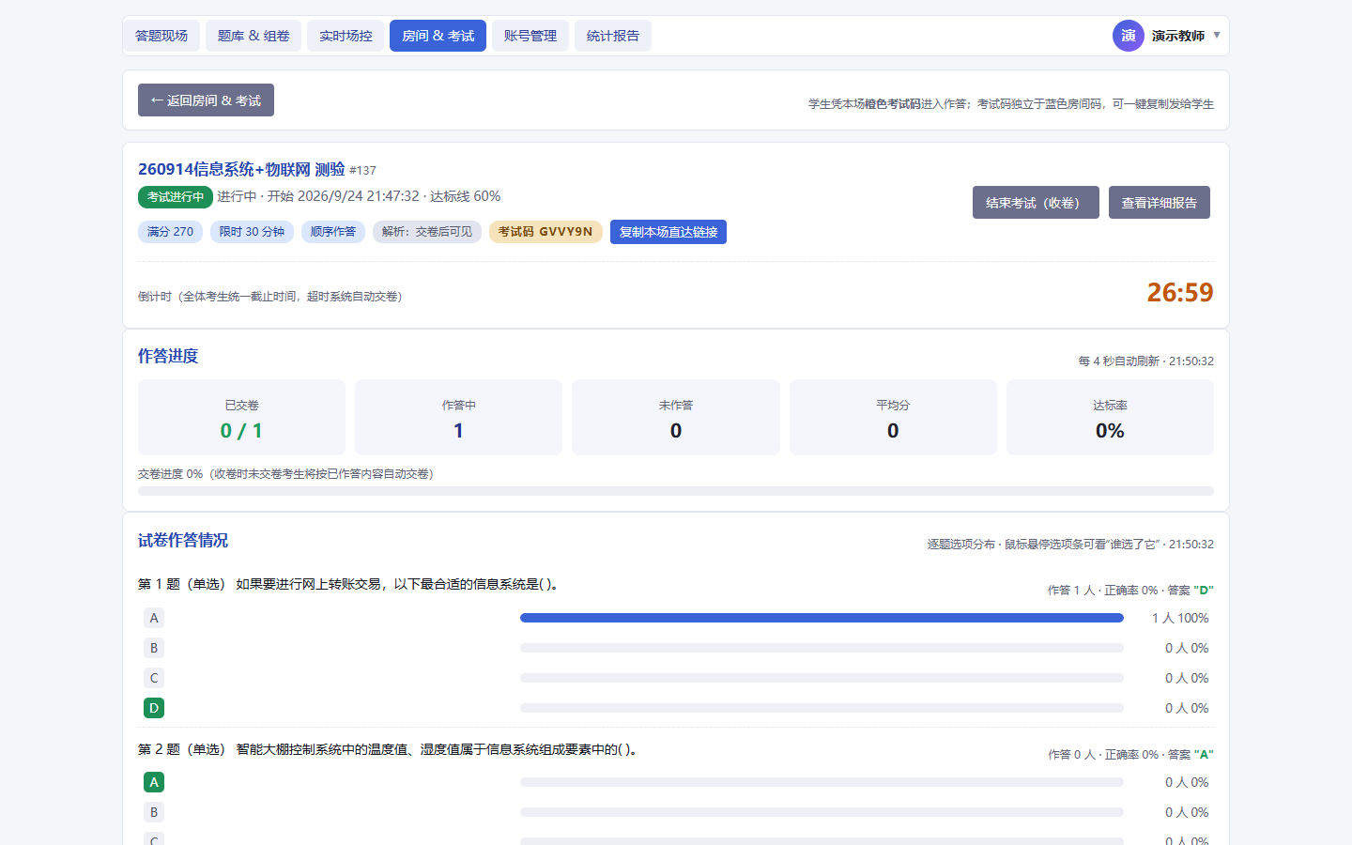Click the 交卷进度 progress bar
This screenshot has height=845, width=1352.
click(x=676, y=491)
